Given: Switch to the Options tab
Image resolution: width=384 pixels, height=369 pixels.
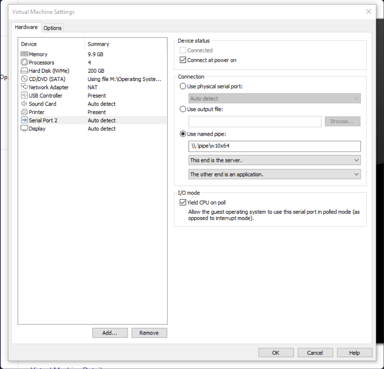Looking at the screenshot, I should coord(52,28).
